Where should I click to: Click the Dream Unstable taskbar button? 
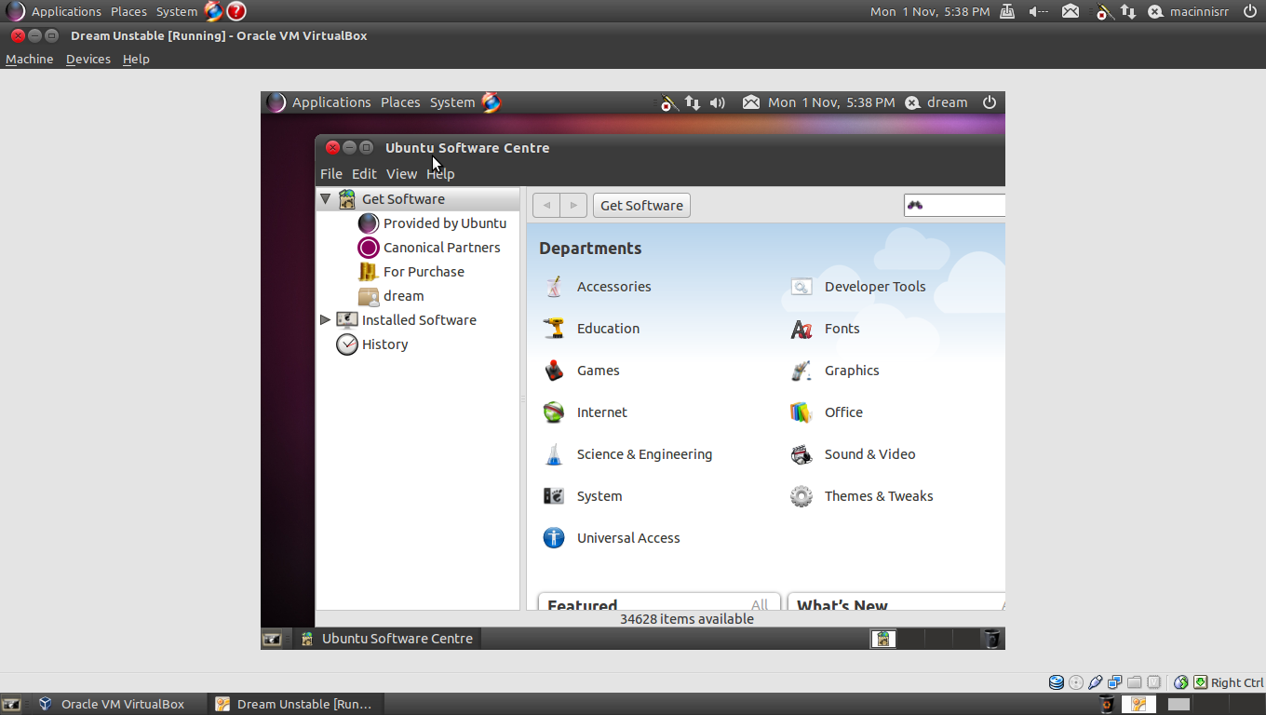[294, 704]
